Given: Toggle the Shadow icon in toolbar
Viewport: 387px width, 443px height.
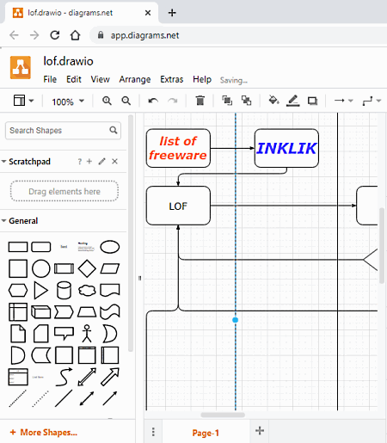Looking at the screenshot, I should 312,101.
